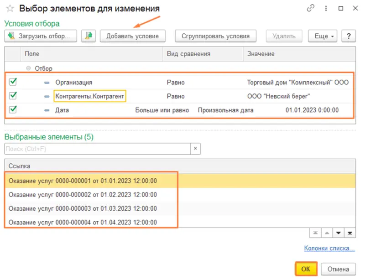Select row Оказание услуг 0000-000003

pos(82,209)
